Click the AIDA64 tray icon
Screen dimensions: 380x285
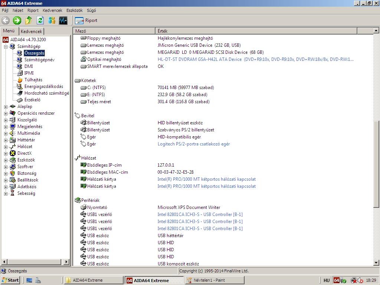pos(337,281)
